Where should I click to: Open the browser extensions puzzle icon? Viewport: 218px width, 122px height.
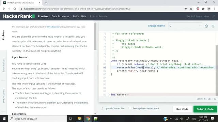coord(203,9)
